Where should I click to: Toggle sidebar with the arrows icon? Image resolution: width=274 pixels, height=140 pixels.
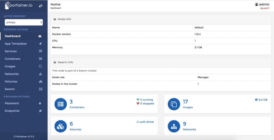(40, 6)
